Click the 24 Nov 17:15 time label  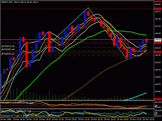pyautogui.click(x=32, y=119)
